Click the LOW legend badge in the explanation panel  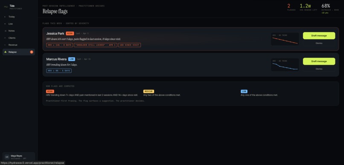[244, 91]
